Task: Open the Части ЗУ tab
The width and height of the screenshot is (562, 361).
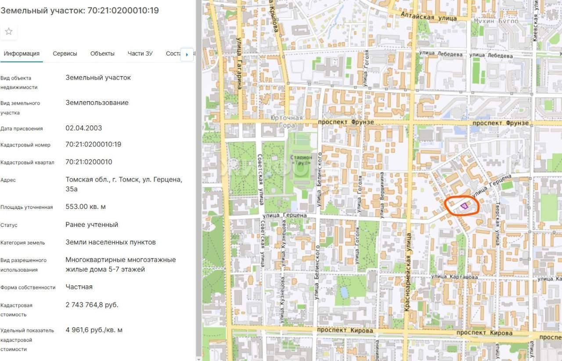Action: point(140,54)
